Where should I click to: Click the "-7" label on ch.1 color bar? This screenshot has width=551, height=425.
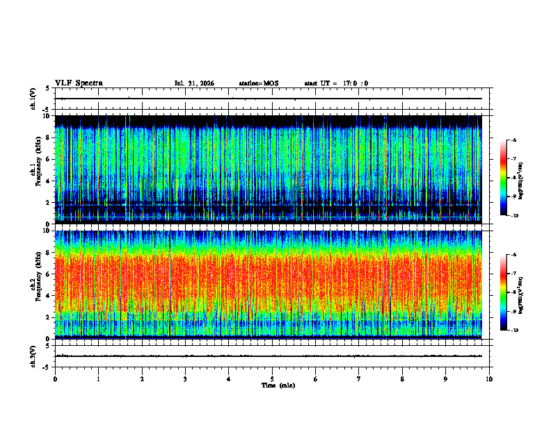click(x=513, y=159)
